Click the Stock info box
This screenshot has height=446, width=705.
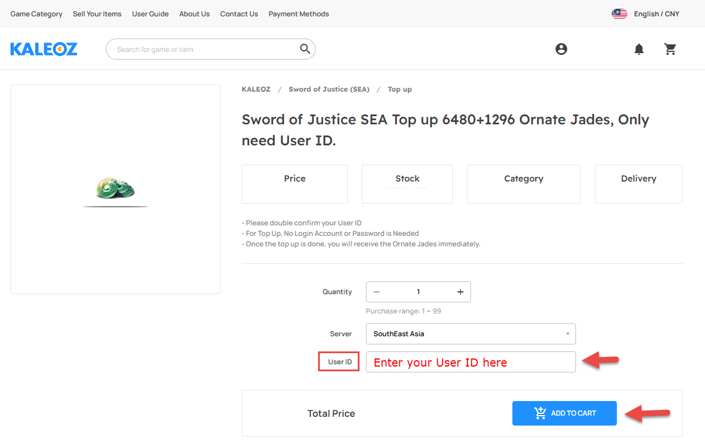coord(407,184)
